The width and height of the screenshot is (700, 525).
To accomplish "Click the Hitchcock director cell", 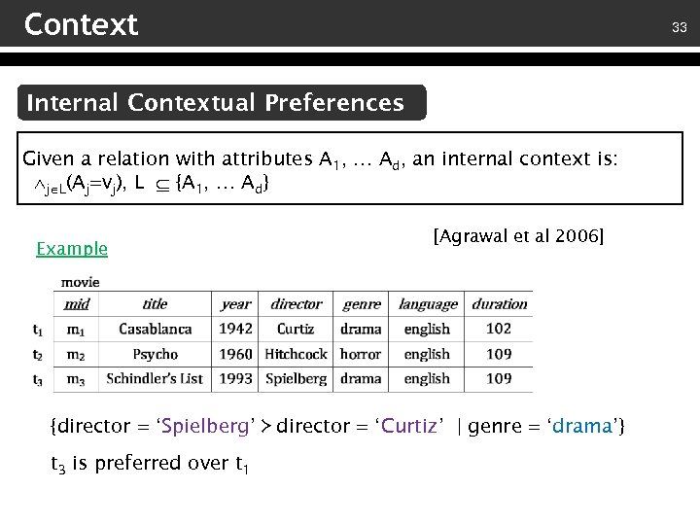I will pyautogui.click(x=296, y=354).
